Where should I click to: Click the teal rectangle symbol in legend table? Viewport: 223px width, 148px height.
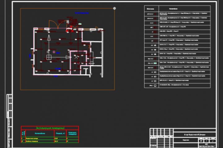click(x=155, y=63)
